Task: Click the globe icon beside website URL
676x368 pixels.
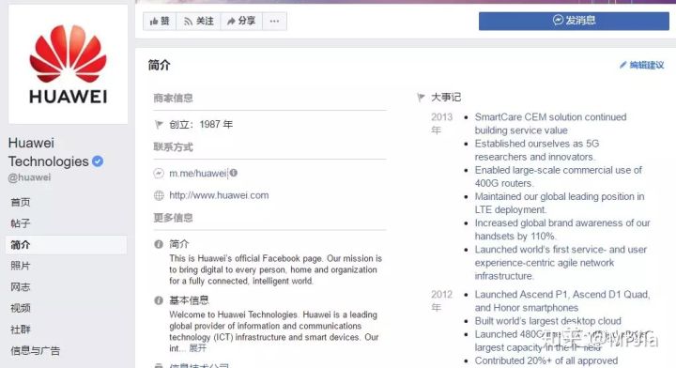Action: (x=159, y=195)
